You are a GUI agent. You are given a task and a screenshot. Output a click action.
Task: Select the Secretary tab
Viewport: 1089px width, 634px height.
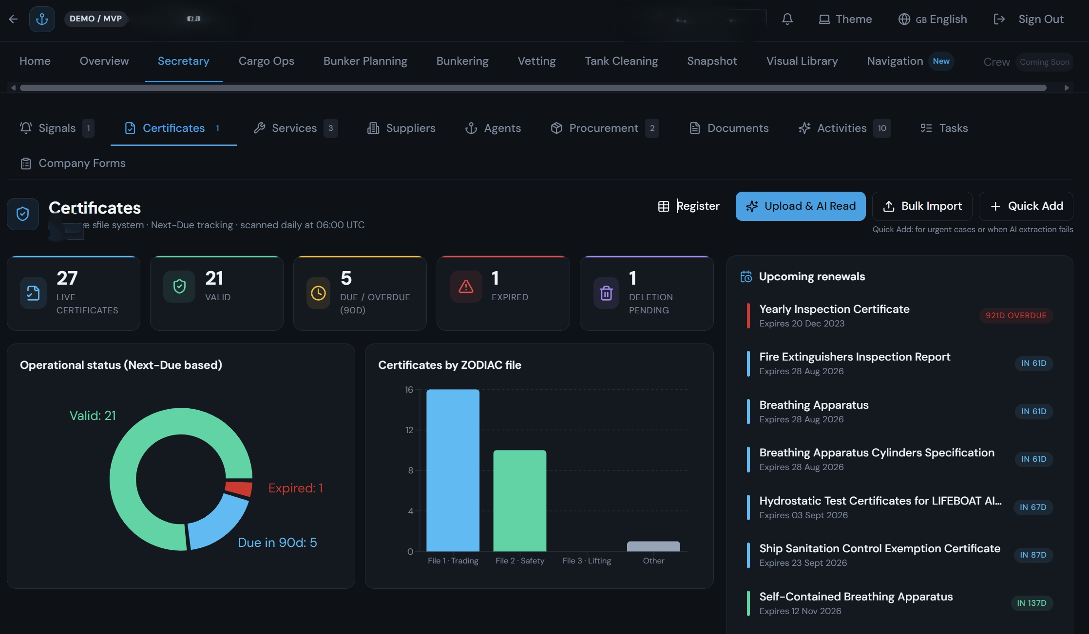click(184, 61)
